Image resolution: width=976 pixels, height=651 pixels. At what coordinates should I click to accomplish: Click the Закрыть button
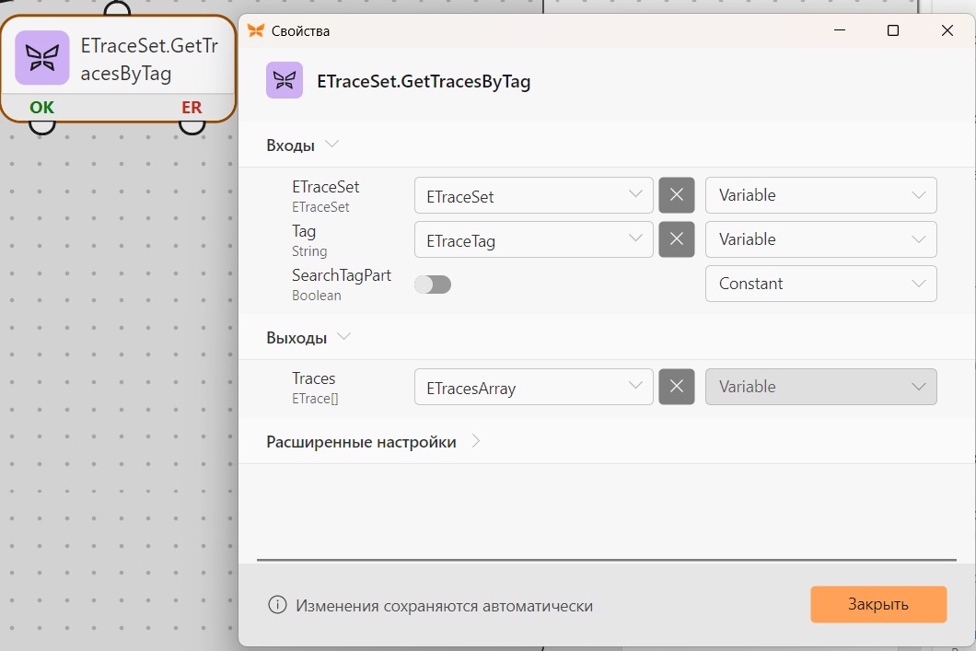(x=878, y=604)
